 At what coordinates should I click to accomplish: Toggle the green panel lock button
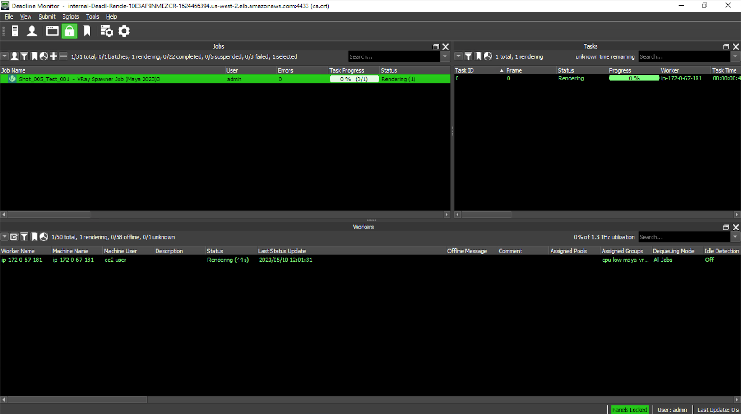[x=69, y=31]
